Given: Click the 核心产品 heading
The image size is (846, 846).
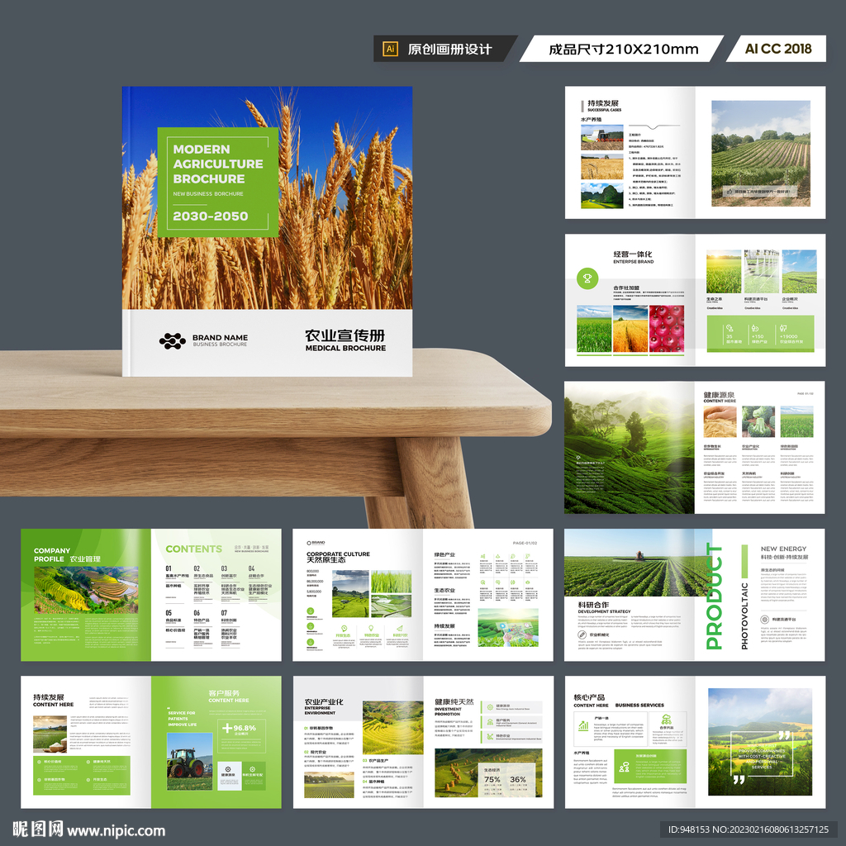Looking at the screenshot, I should tap(589, 697).
